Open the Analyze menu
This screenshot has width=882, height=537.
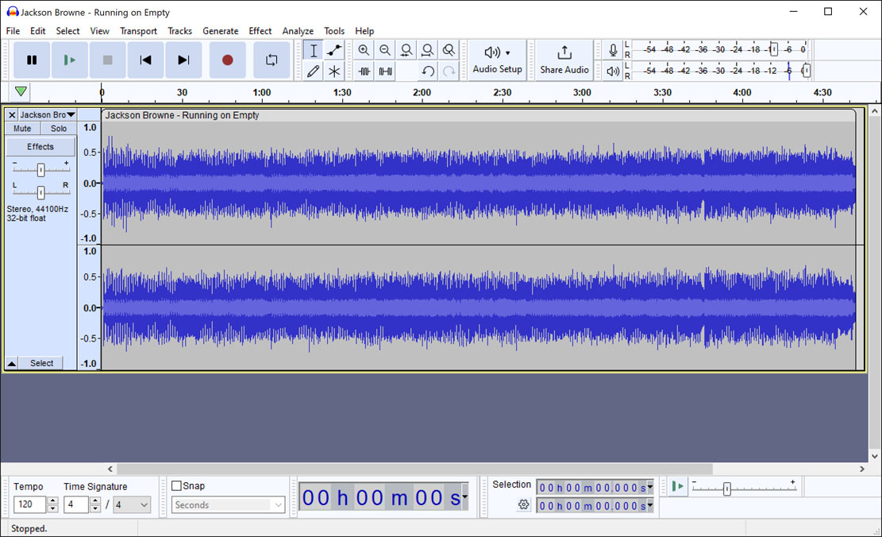tap(298, 31)
